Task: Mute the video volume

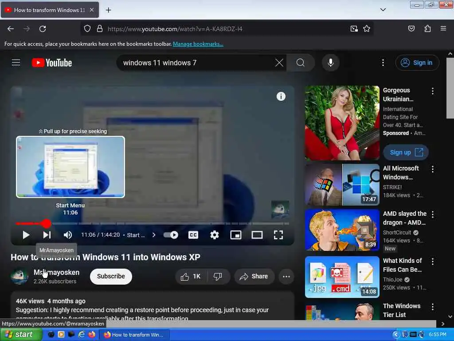Action: 68,235
